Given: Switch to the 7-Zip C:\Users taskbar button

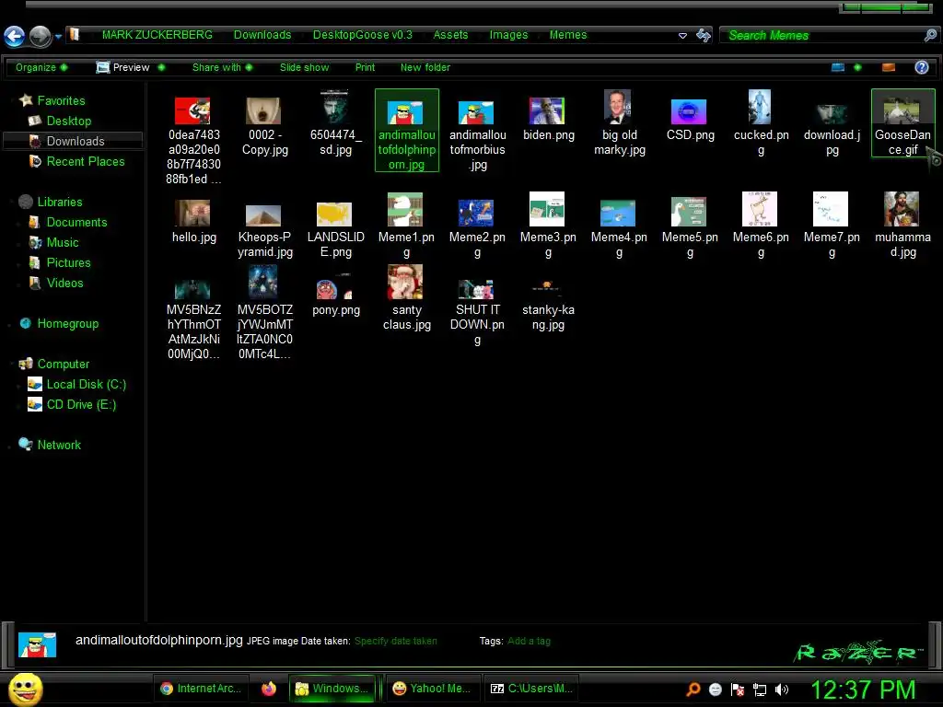Looking at the screenshot, I should tap(531, 689).
